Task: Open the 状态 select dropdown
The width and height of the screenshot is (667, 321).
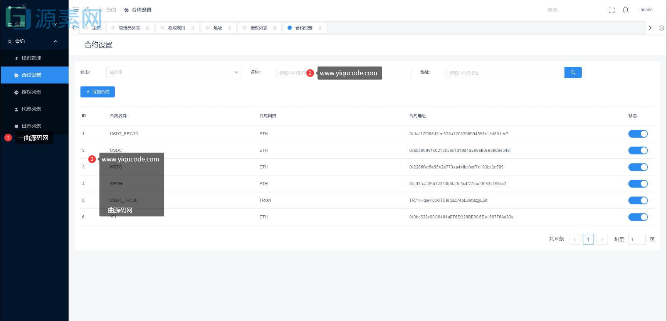Action: [x=174, y=72]
